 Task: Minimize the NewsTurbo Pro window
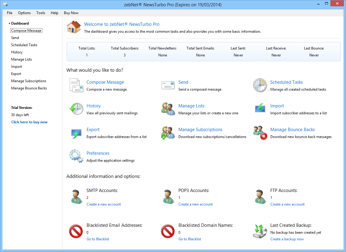click(318, 4)
